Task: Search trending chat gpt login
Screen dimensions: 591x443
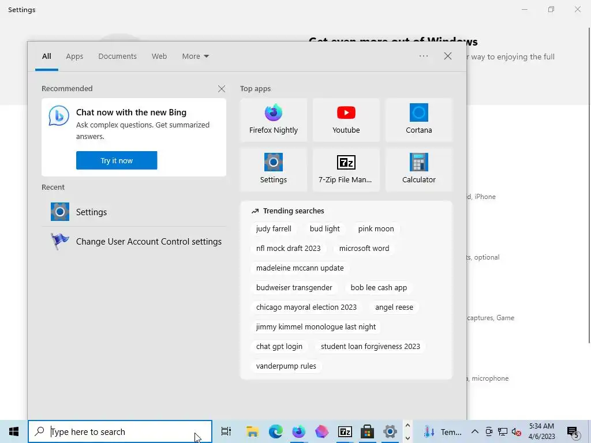Action: (x=279, y=346)
